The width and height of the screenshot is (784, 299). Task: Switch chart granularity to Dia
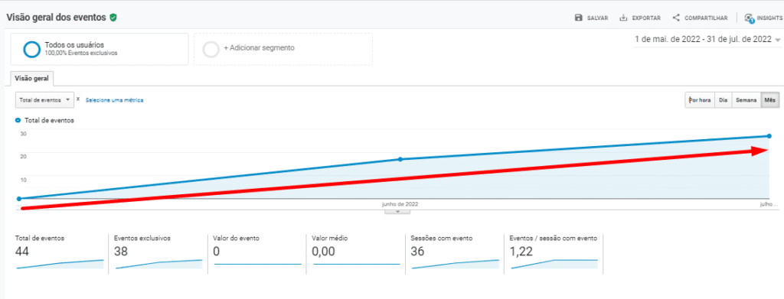tap(723, 100)
